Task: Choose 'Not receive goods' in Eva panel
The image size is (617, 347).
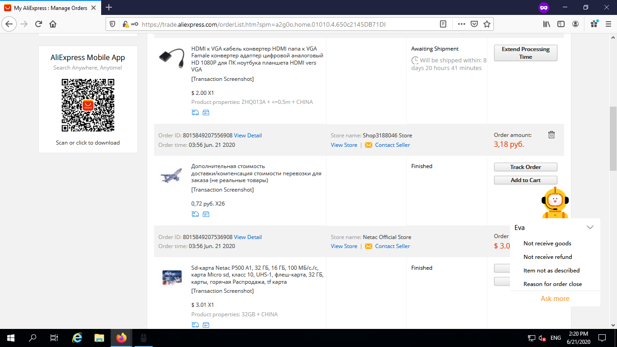Action: tap(547, 244)
